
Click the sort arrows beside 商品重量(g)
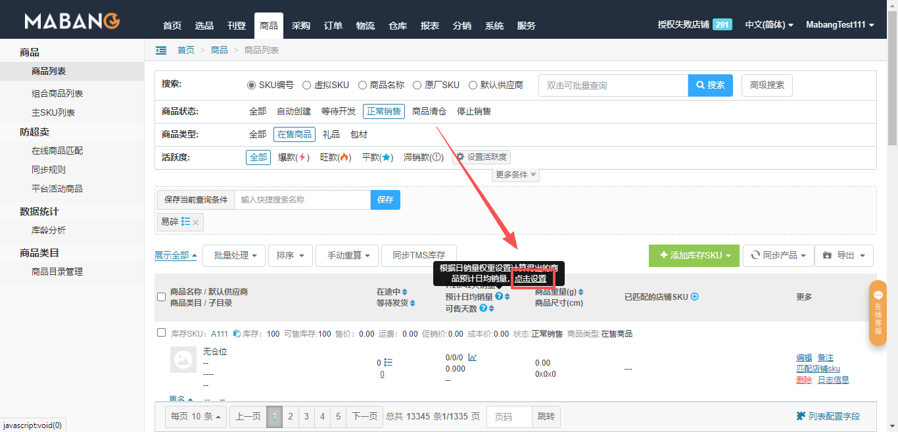coord(580,292)
